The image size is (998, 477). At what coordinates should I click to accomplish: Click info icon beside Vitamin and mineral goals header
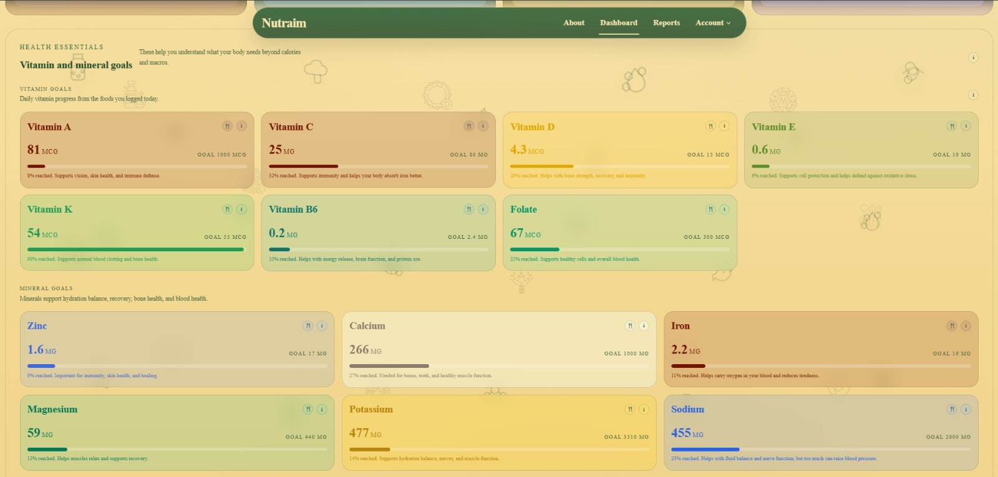pos(973,57)
